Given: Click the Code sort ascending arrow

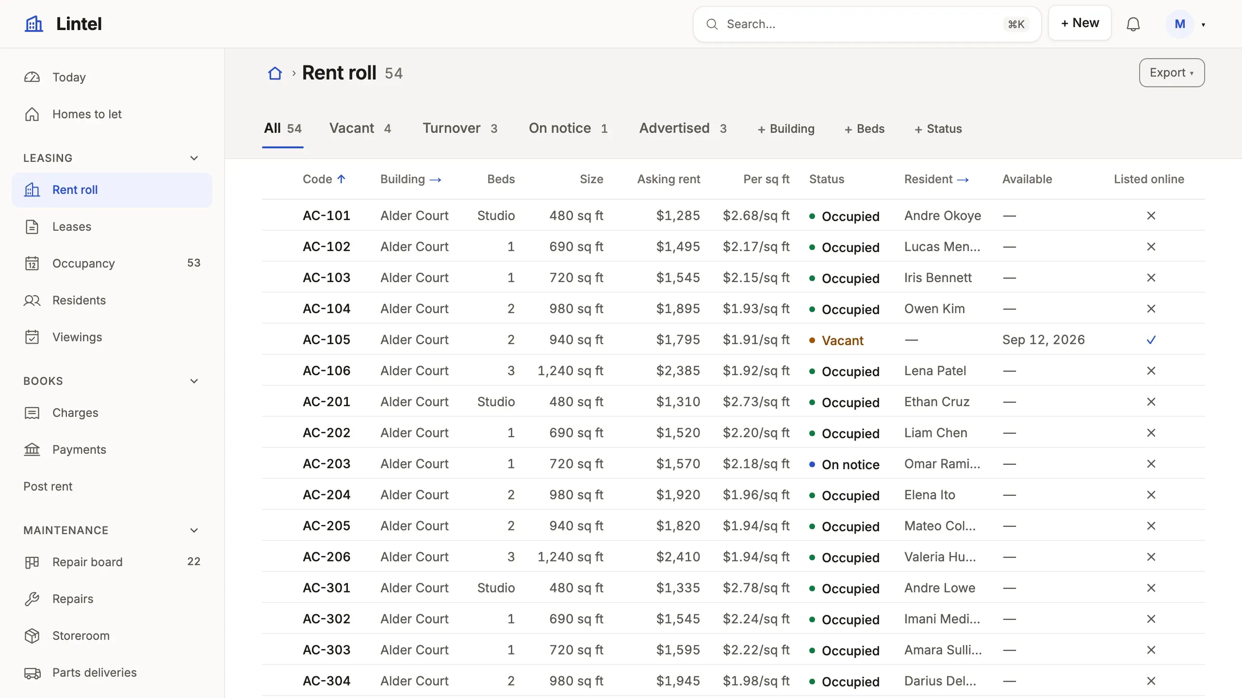Looking at the screenshot, I should (x=341, y=179).
